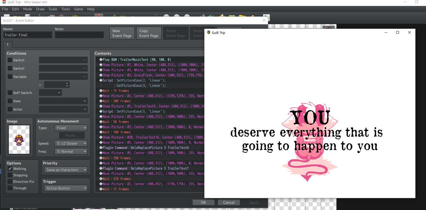Click Cancel in the Event Editor
The image size is (426, 210).
(x=229, y=203)
